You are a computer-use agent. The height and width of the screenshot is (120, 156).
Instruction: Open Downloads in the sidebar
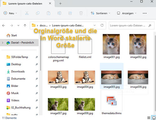coord(18,71)
